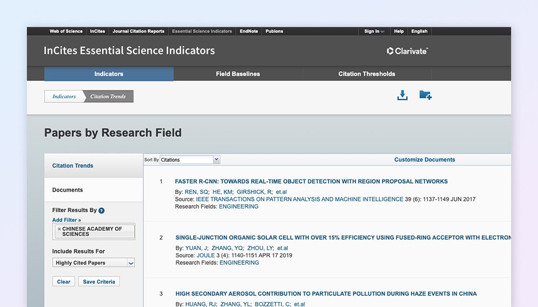The width and height of the screenshot is (538, 307).
Task: Click the Filter Results help question icon
Action: pyautogui.click(x=101, y=211)
